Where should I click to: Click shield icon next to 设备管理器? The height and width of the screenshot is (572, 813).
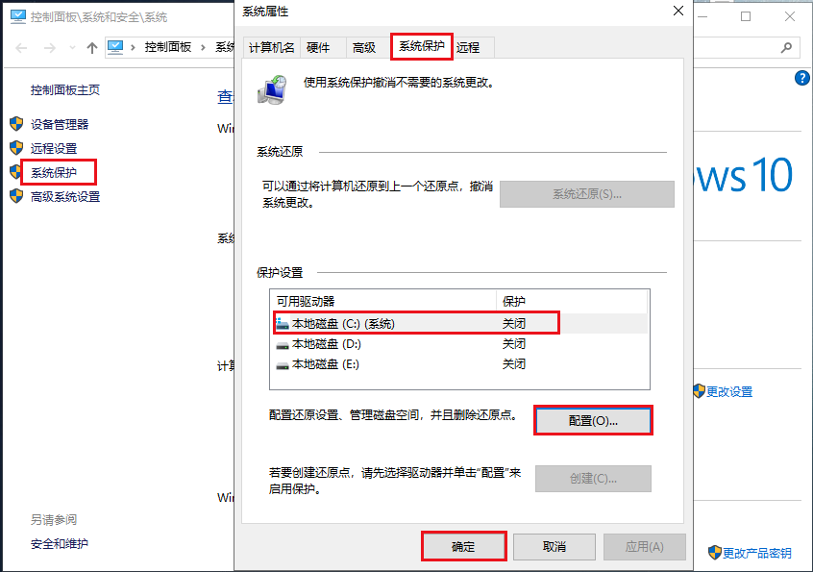(16, 124)
